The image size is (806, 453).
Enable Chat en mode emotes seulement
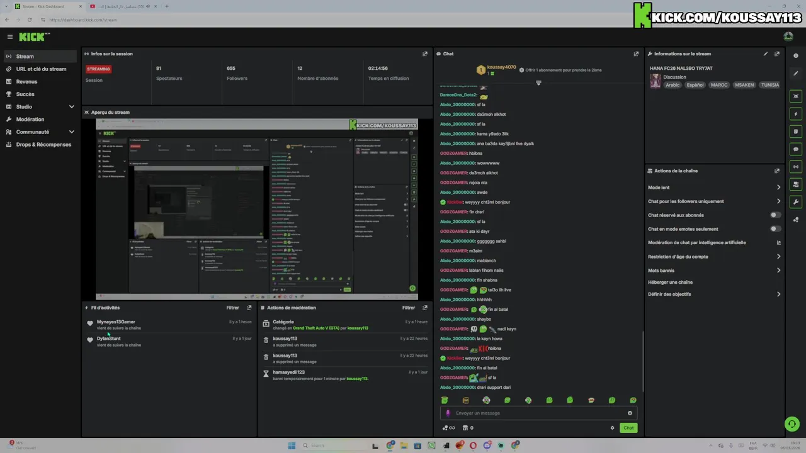[x=775, y=229]
